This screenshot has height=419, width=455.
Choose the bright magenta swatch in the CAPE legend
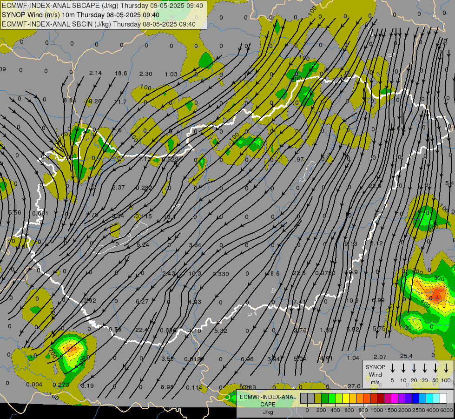pos(395,399)
